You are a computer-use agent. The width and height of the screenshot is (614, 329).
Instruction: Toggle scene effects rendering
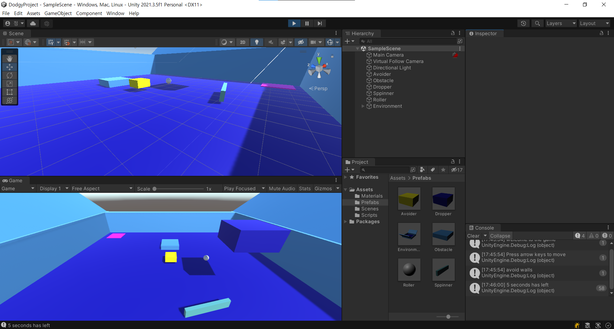283,42
